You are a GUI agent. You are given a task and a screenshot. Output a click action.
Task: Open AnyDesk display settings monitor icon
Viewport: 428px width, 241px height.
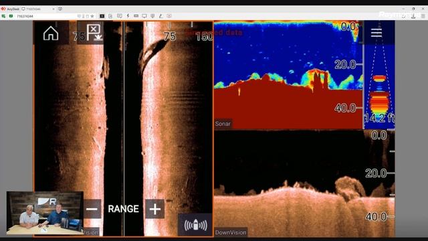144,16
